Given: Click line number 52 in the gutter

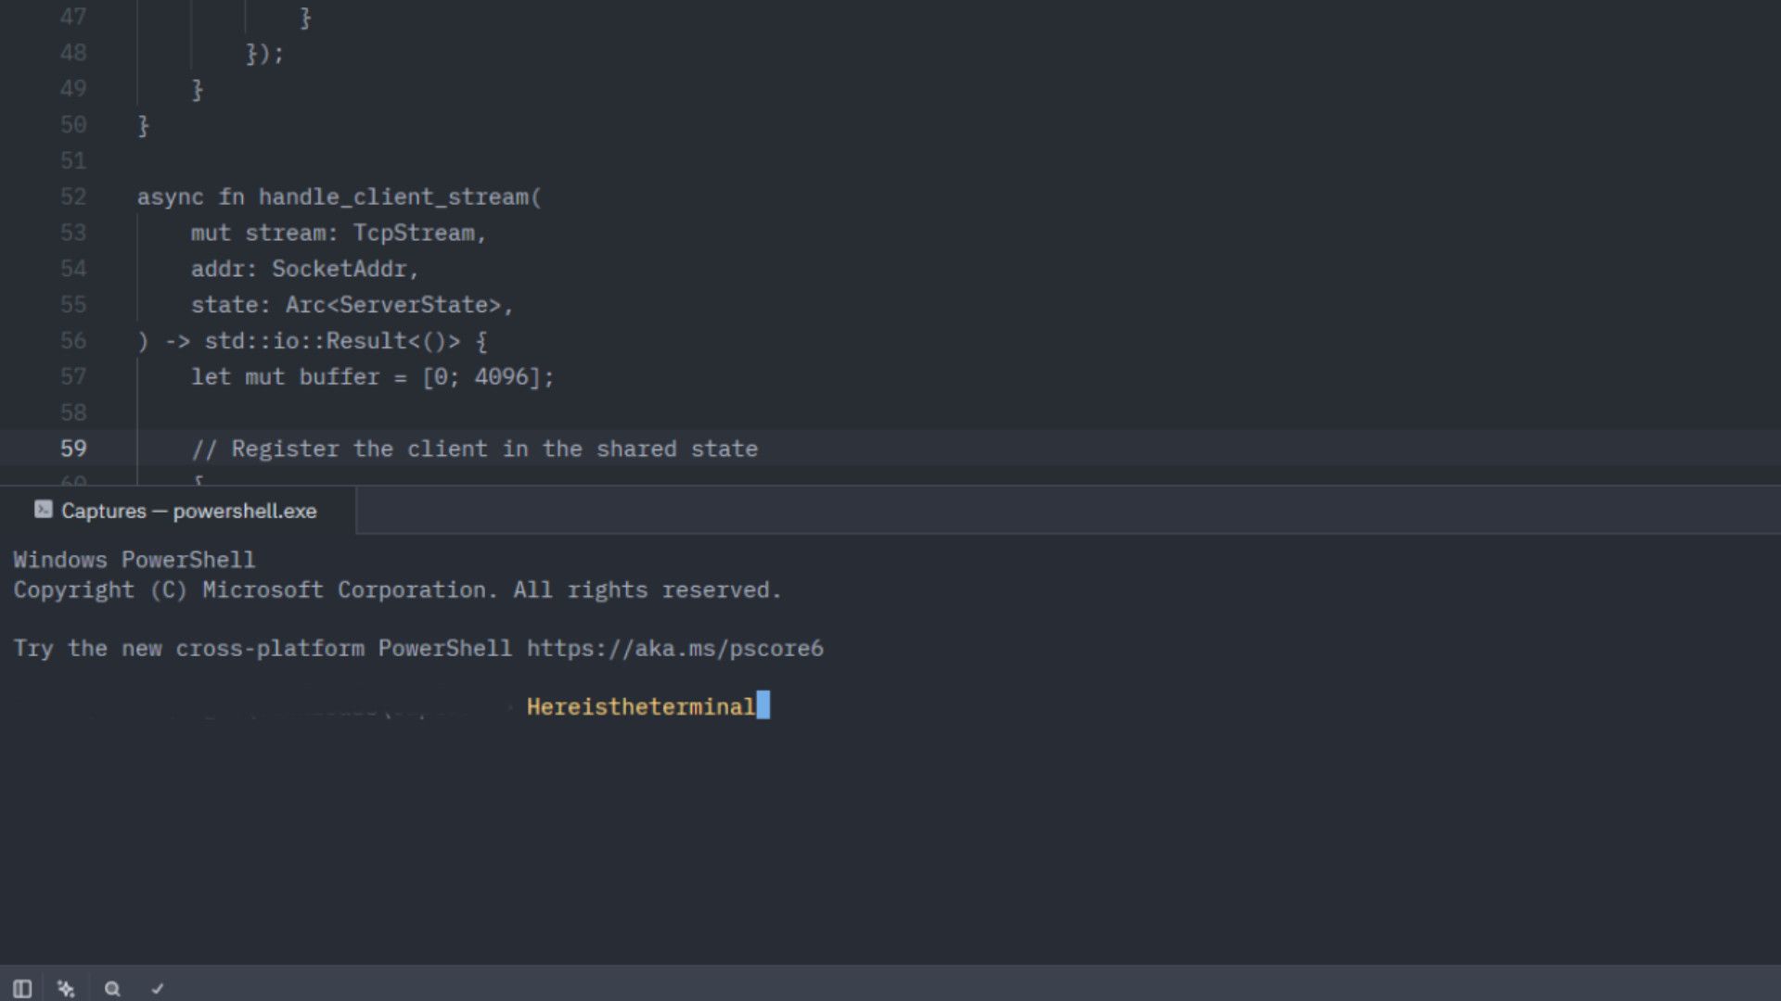Looking at the screenshot, I should [73, 197].
